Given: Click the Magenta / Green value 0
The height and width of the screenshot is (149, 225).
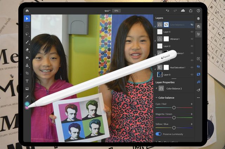Looking at the screenshot, I should [x=192, y=114].
